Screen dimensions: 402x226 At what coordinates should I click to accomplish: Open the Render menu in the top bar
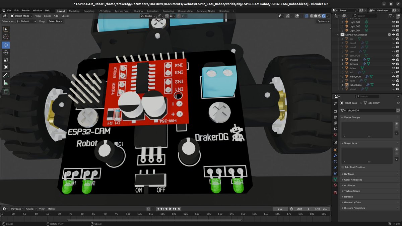pyautogui.click(x=26, y=10)
